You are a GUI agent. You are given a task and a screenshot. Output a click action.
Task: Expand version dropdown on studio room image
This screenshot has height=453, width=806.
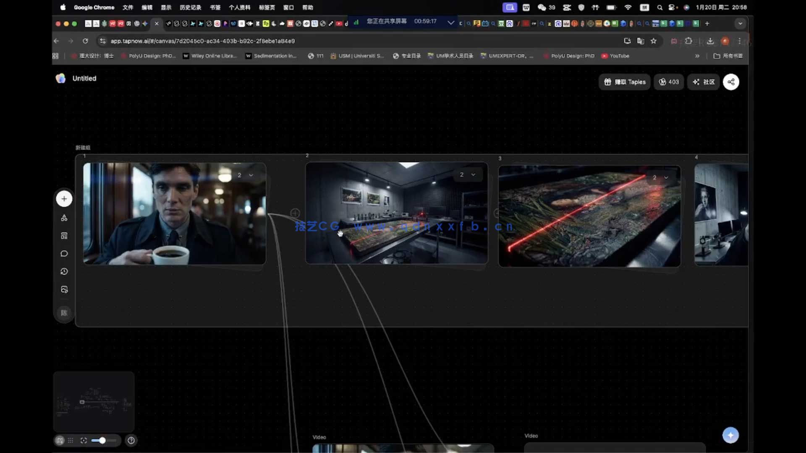point(473,174)
